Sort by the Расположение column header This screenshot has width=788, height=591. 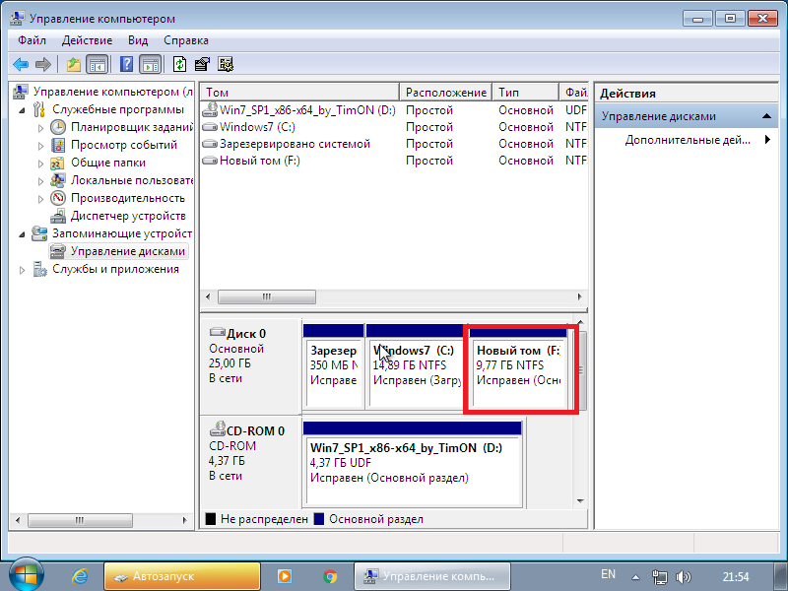446,93
